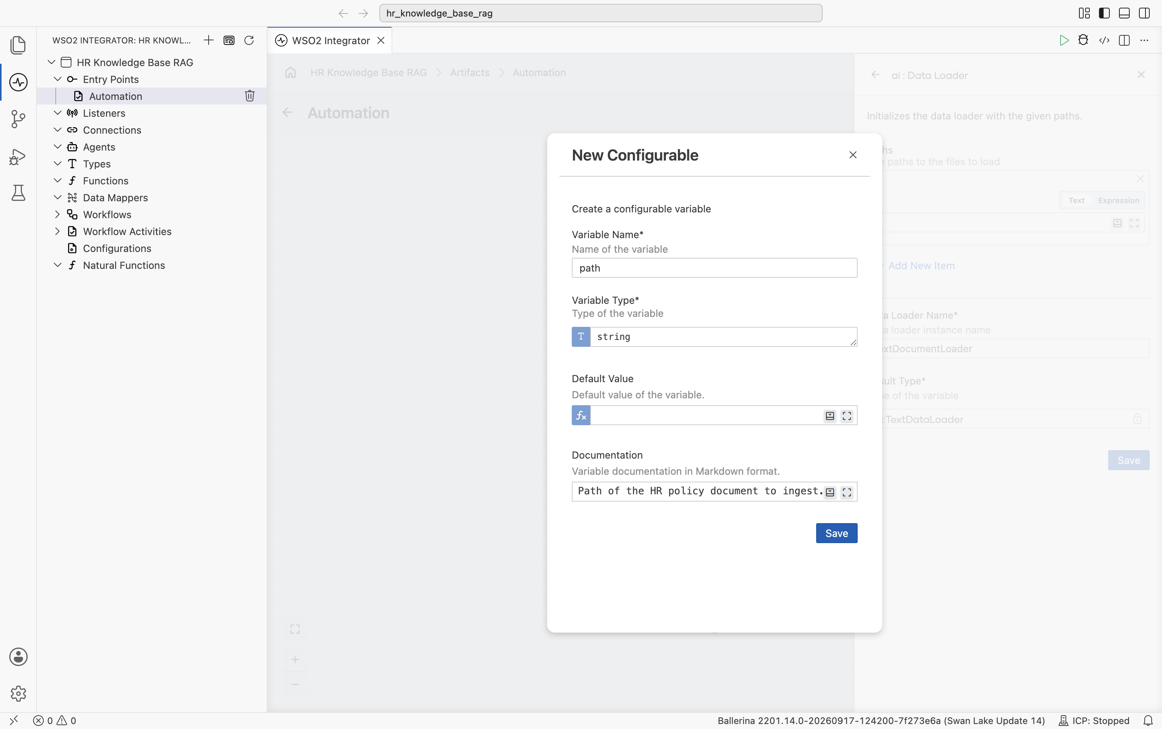
Task: Collapse the Data Mappers section
Action: pyautogui.click(x=57, y=197)
